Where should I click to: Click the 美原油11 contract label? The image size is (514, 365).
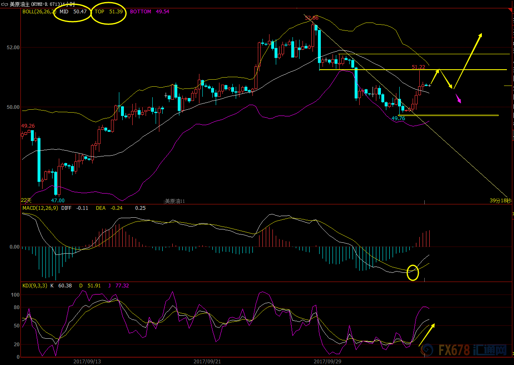click(174, 201)
